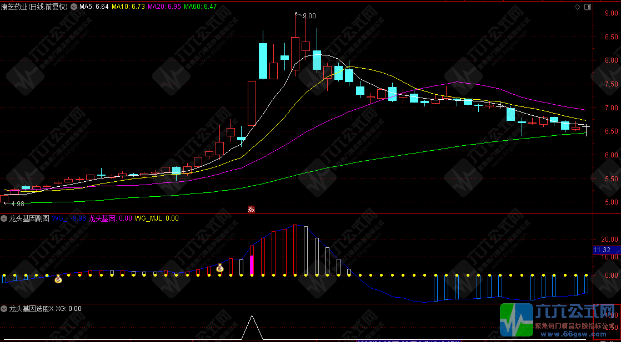Screen dimensions: 621x342
Task: Click the 4.98 low price marker
Action: (17, 204)
